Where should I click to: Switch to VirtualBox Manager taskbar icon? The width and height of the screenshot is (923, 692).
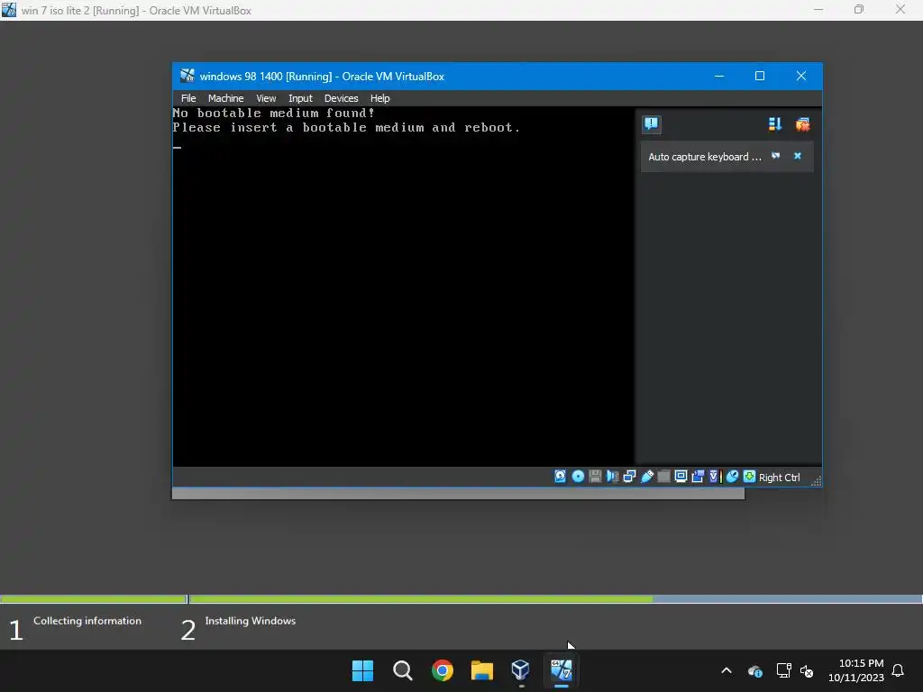pos(521,670)
